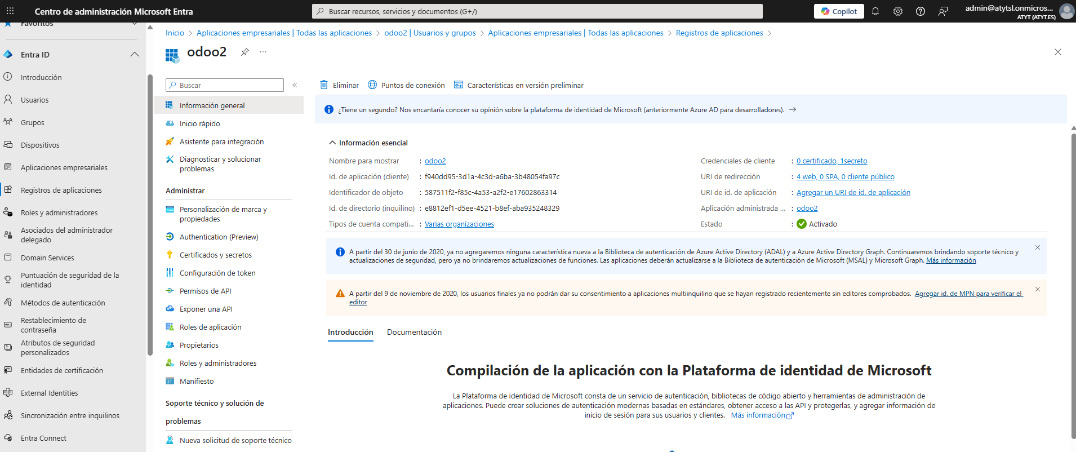Open External Identities in left navigation
The height and width of the screenshot is (452, 1076).
[x=49, y=393]
